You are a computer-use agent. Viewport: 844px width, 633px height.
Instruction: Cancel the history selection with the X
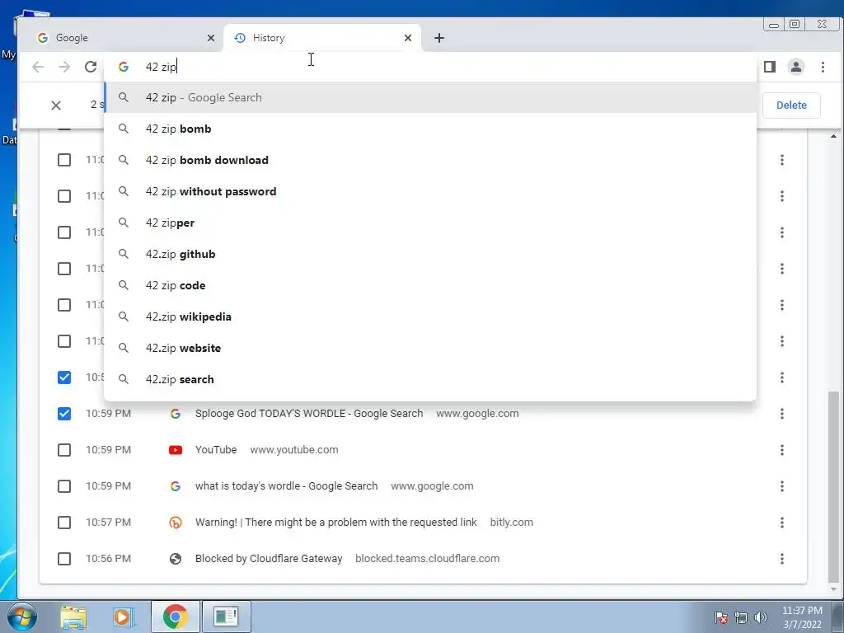[x=56, y=105]
